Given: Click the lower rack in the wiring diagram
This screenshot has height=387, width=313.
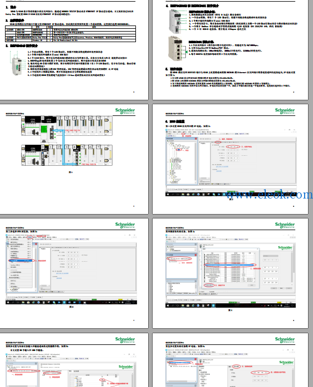Looking at the screenshot, I should pos(67,155).
